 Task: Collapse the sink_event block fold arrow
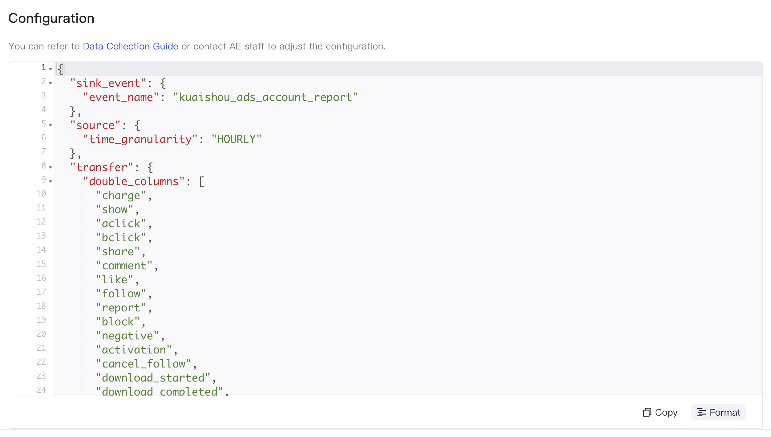50,83
